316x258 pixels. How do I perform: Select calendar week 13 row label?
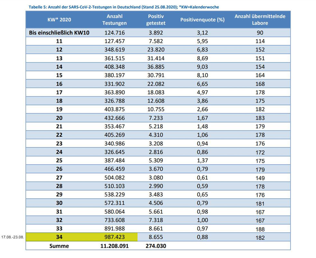pos(59,58)
